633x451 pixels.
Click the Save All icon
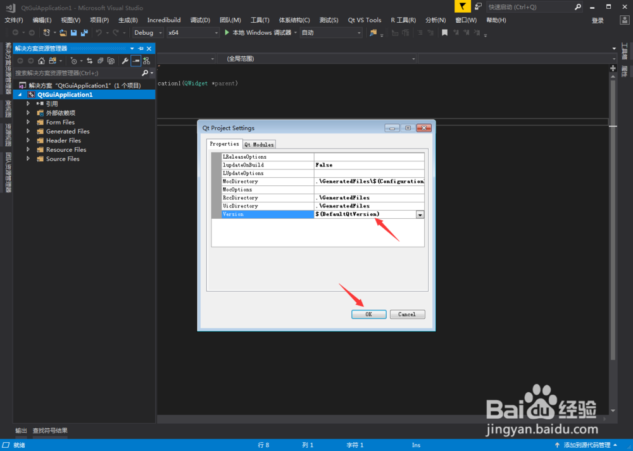pos(84,33)
